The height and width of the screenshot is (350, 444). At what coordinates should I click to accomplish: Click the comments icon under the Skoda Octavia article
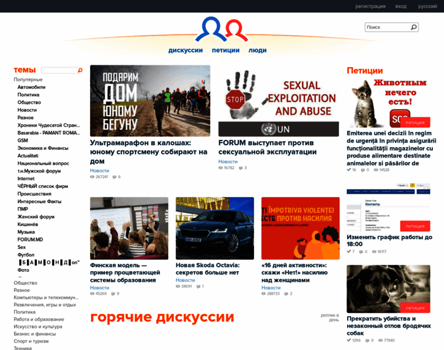[199, 286]
